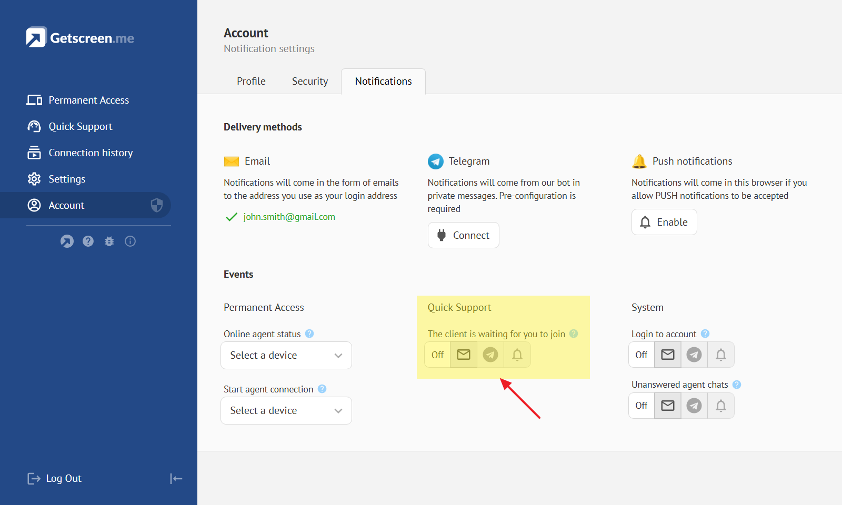Screen dimensions: 842x505
Task: Open the help question mark sidebar icon
Action: tap(88, 241)
